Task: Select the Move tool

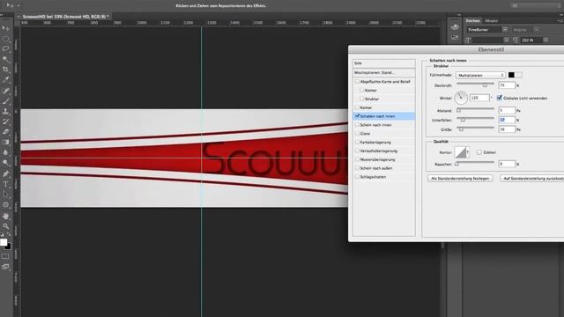Action: tap(6, 28)
